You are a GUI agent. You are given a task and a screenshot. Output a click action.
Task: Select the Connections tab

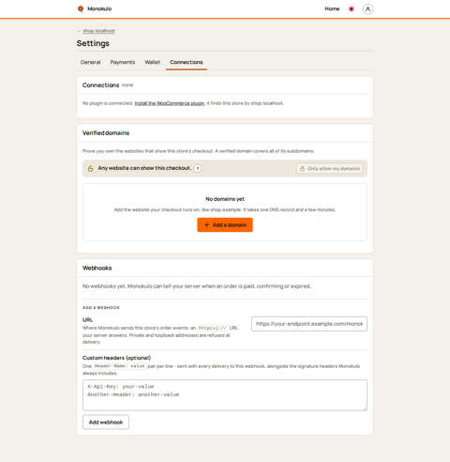click(187, 62)
